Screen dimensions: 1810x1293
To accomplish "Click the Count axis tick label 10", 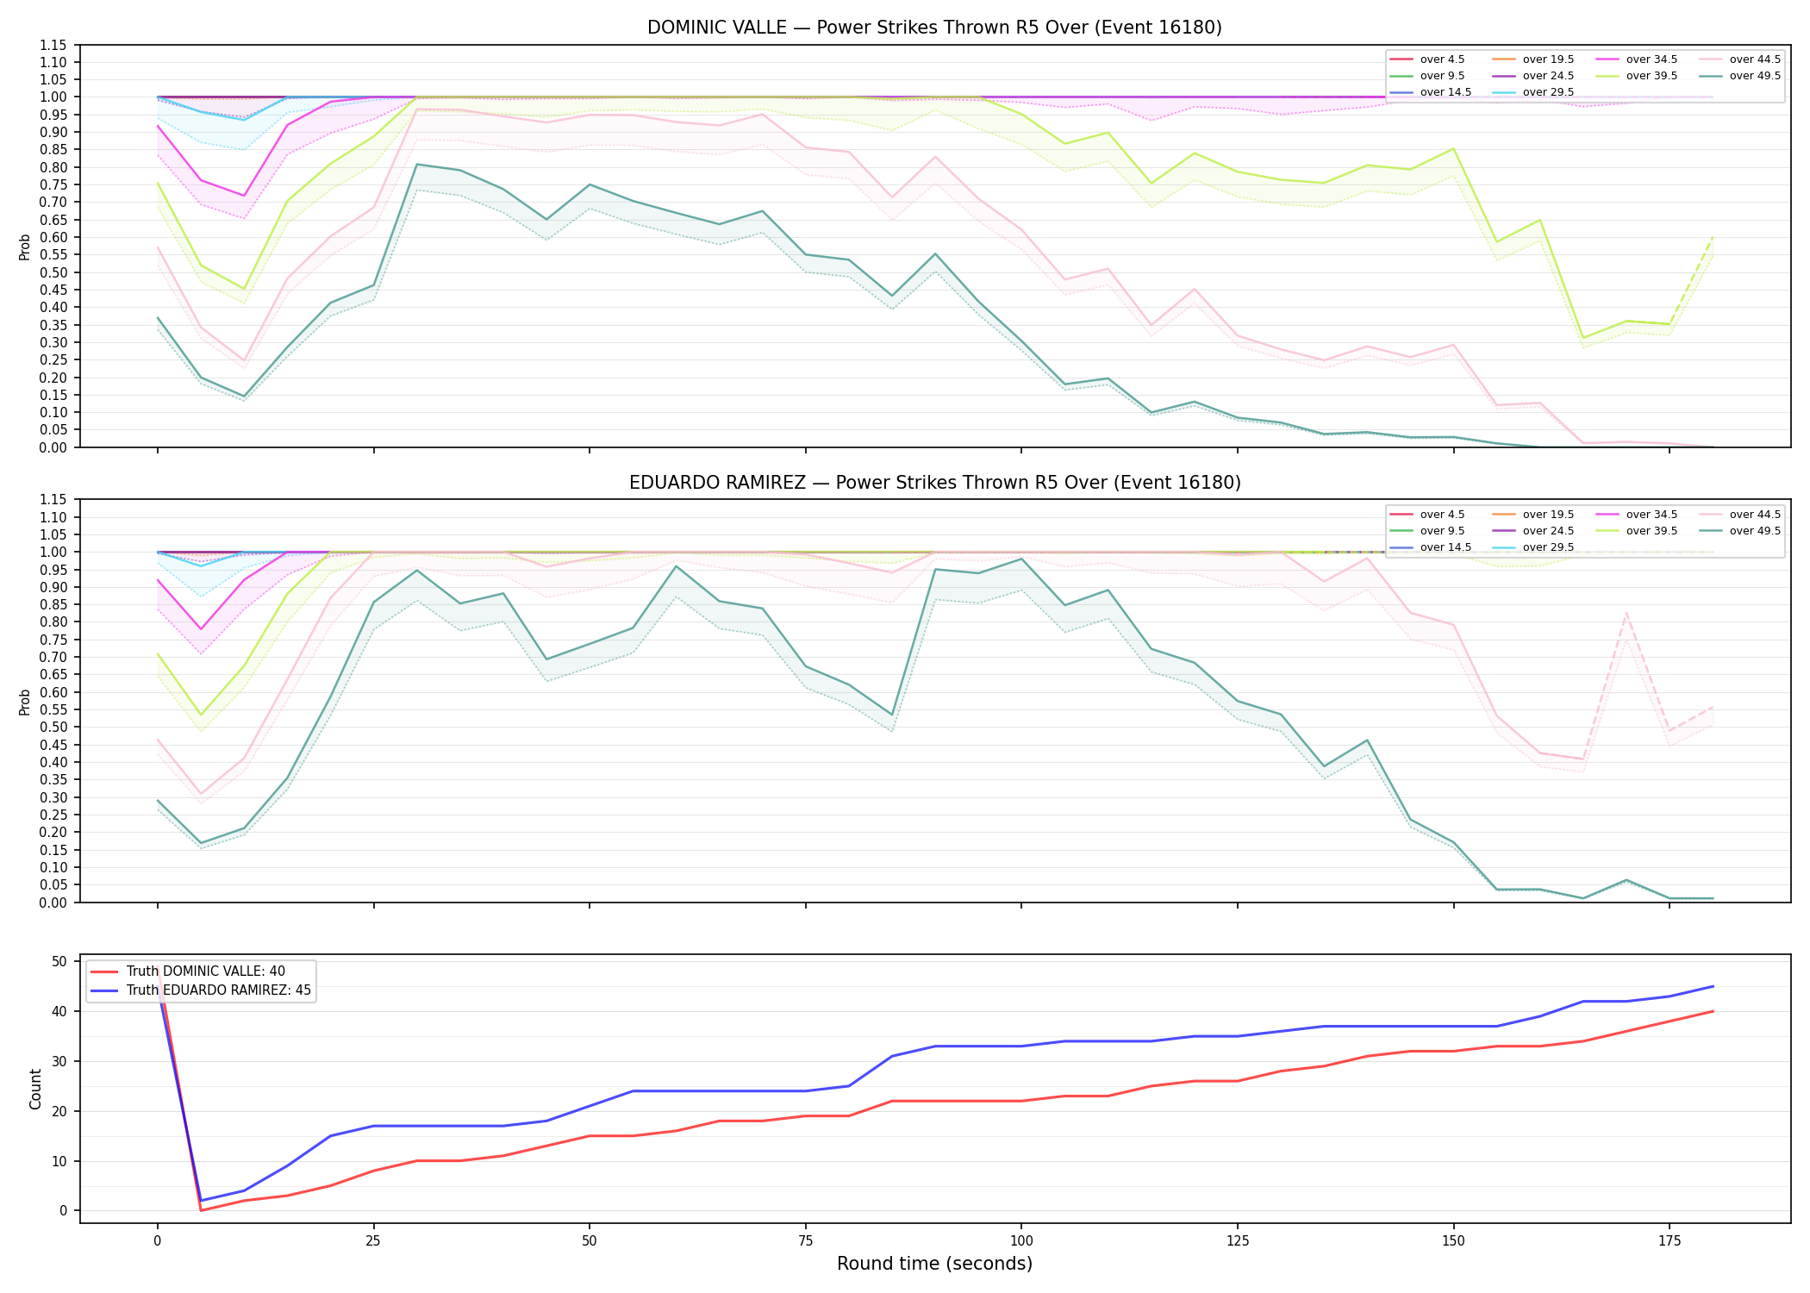I will (x=59, y=1161).
